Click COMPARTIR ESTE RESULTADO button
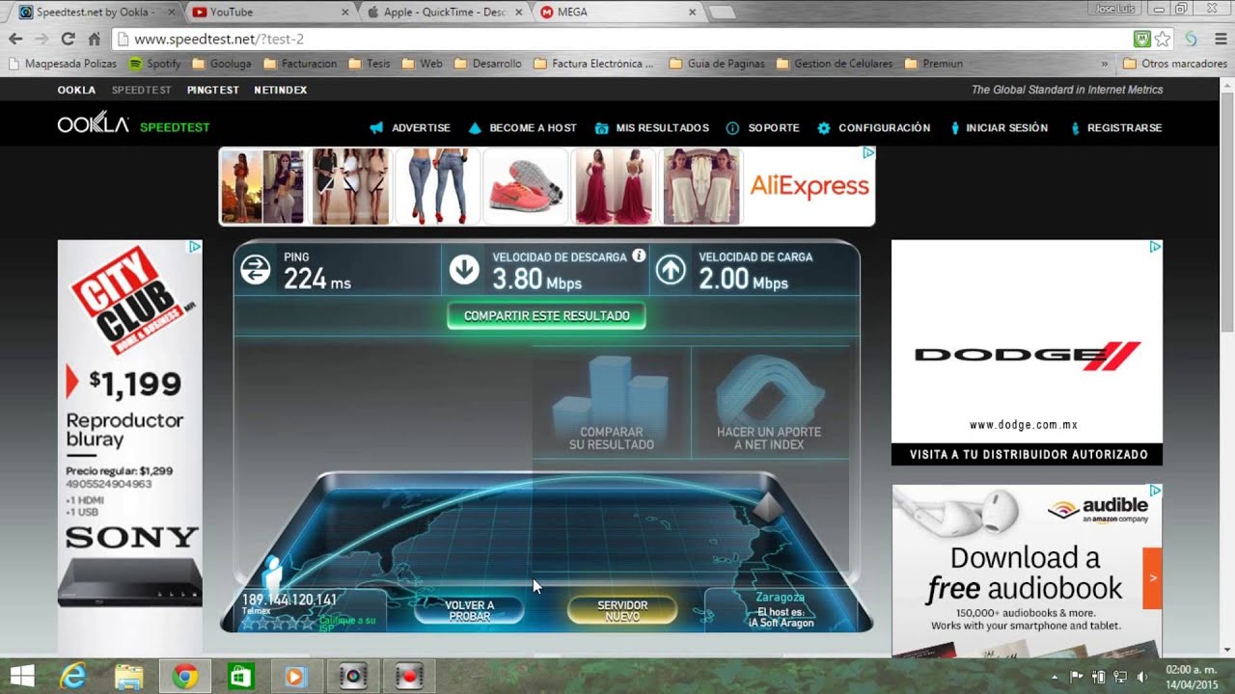1235x694 pixels. [x=546, y=315]
